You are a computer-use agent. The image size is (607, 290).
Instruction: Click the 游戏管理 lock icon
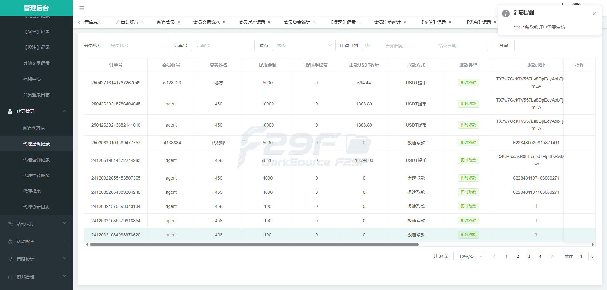tap(10, 277)
